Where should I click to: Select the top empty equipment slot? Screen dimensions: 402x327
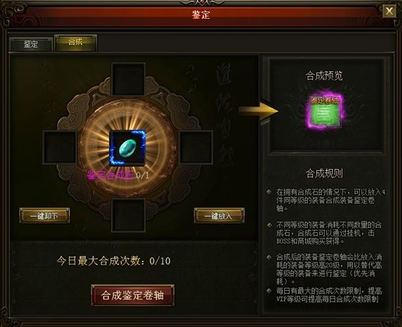128,80
